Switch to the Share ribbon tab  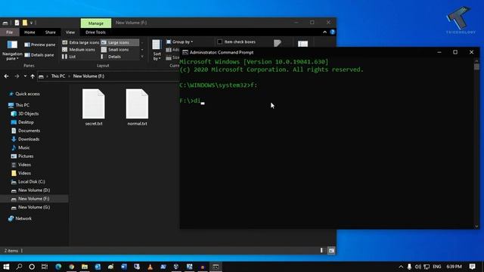[51, 32]
